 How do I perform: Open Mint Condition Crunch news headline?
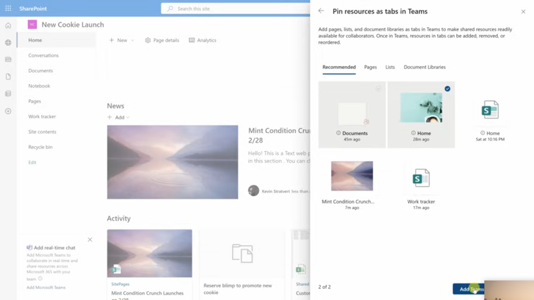pyautogui.click(x=279, y=135)
